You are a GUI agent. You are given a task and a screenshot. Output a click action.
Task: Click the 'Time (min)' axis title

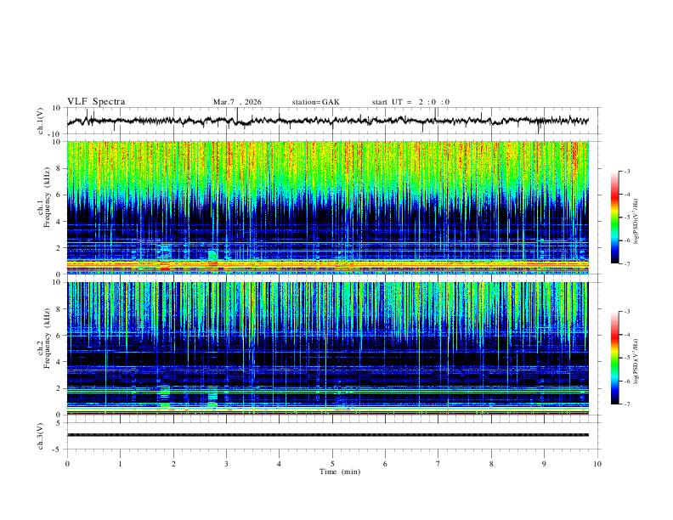(x=340, y=472)
